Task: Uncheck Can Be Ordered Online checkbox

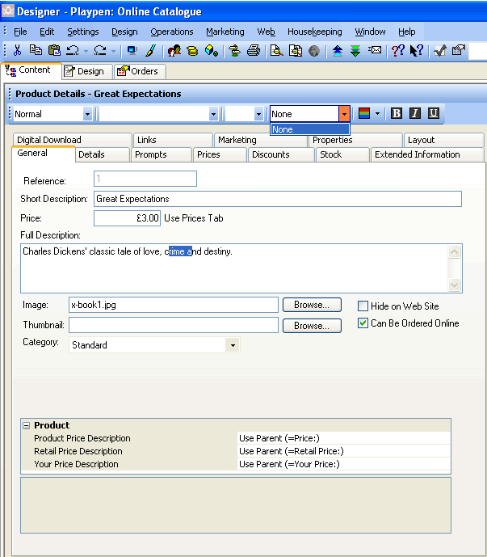Action: coord(363,323)
